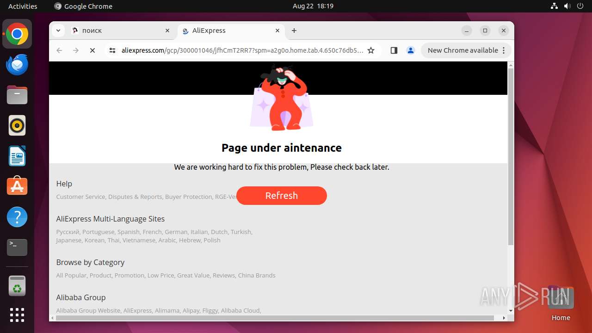The image size is (592, 333).
Task: Expand the tab search dropdown
Action: 58,31
